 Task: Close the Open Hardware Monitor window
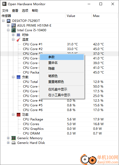point(113,4)
